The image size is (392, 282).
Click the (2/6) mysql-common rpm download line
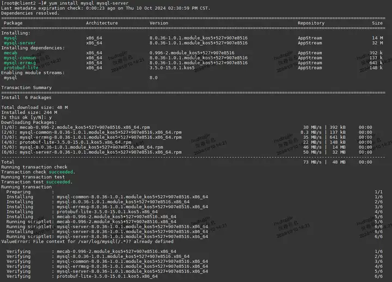click(x=91, y=132)
